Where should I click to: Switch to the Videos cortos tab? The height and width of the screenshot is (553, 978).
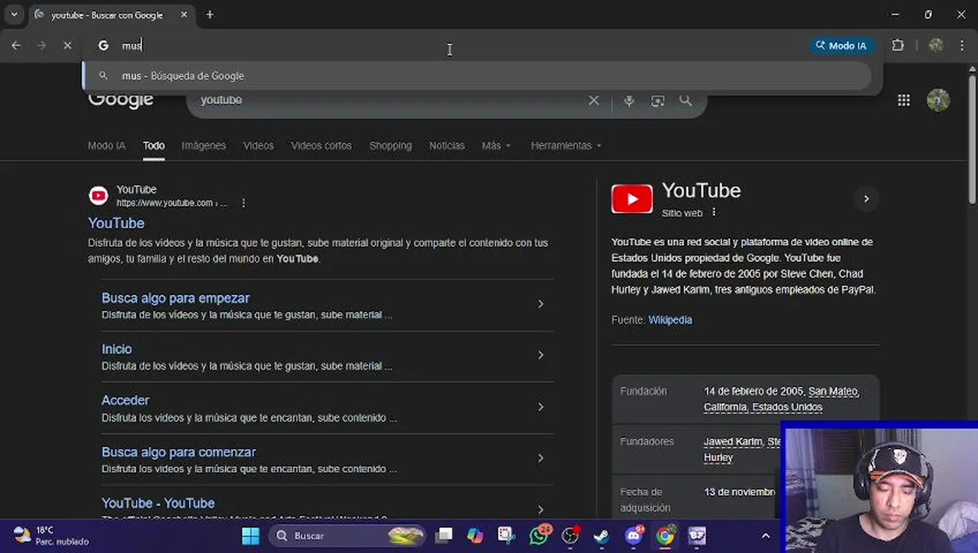coord(321,145)
